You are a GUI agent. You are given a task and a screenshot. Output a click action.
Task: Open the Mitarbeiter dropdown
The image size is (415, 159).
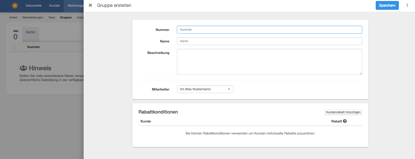click(205, 89)
